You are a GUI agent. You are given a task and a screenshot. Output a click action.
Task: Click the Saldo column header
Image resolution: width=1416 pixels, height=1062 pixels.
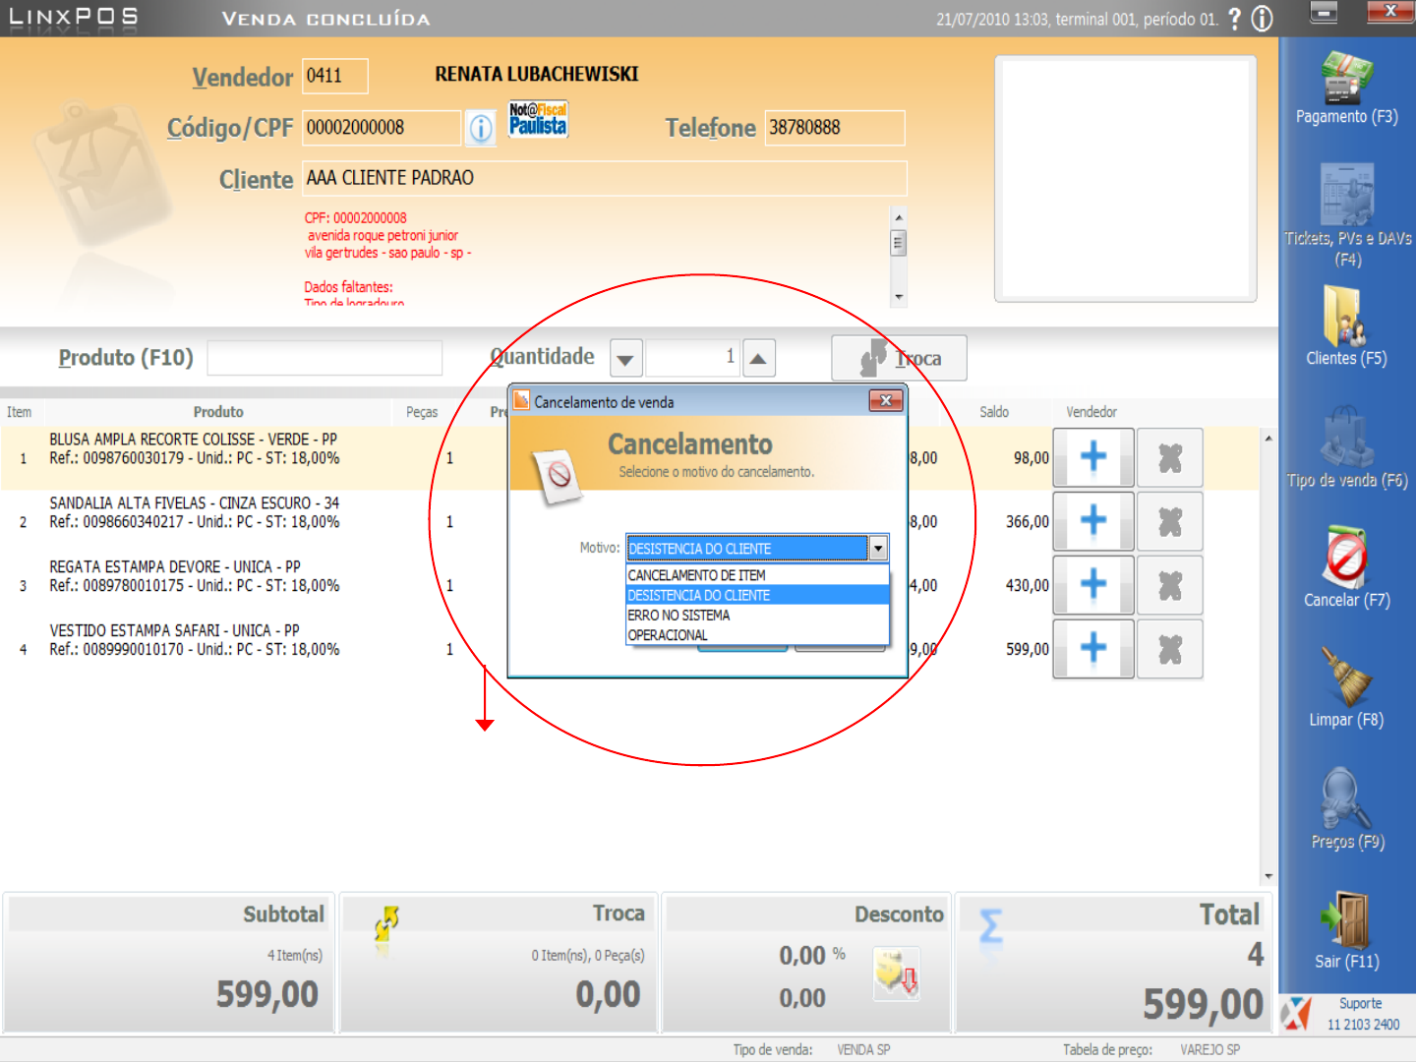[994, 412]
